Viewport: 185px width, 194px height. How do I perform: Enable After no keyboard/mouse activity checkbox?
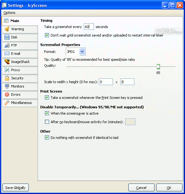click(x=47, y=122)
